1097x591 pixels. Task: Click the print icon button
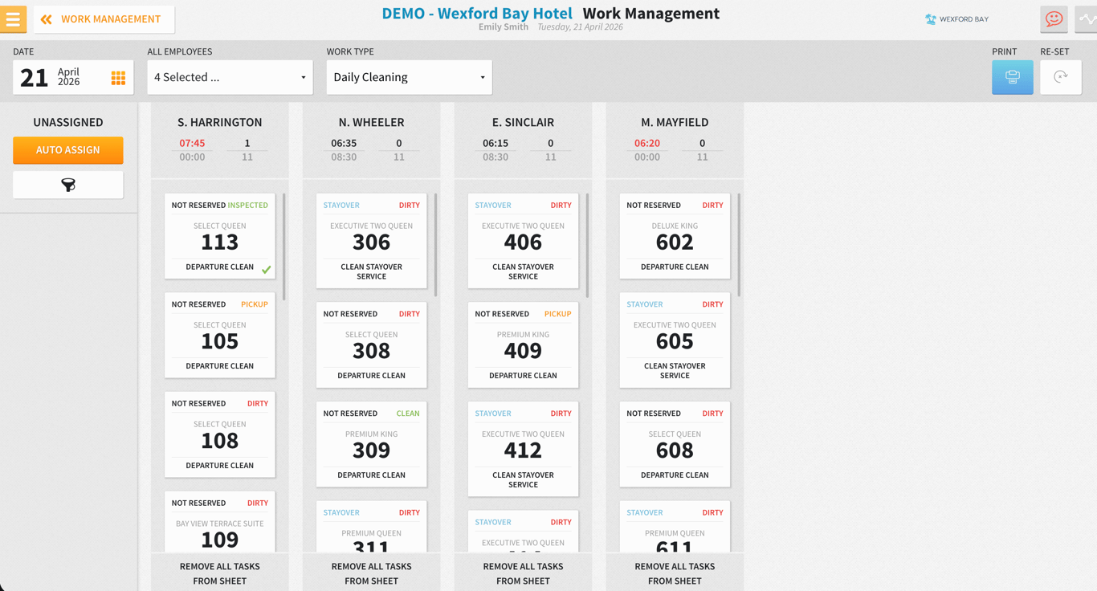[1012, 77]
